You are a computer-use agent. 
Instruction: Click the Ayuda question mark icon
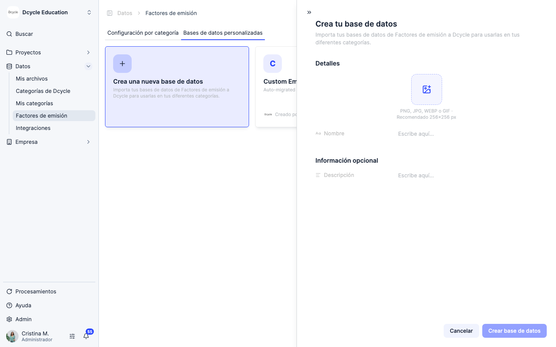pyautogui.click(x=9, y=305)
